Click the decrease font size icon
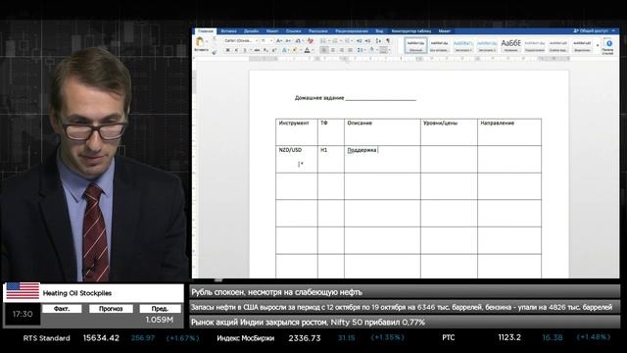The image size is (627, 353). [x=288, y=41]
